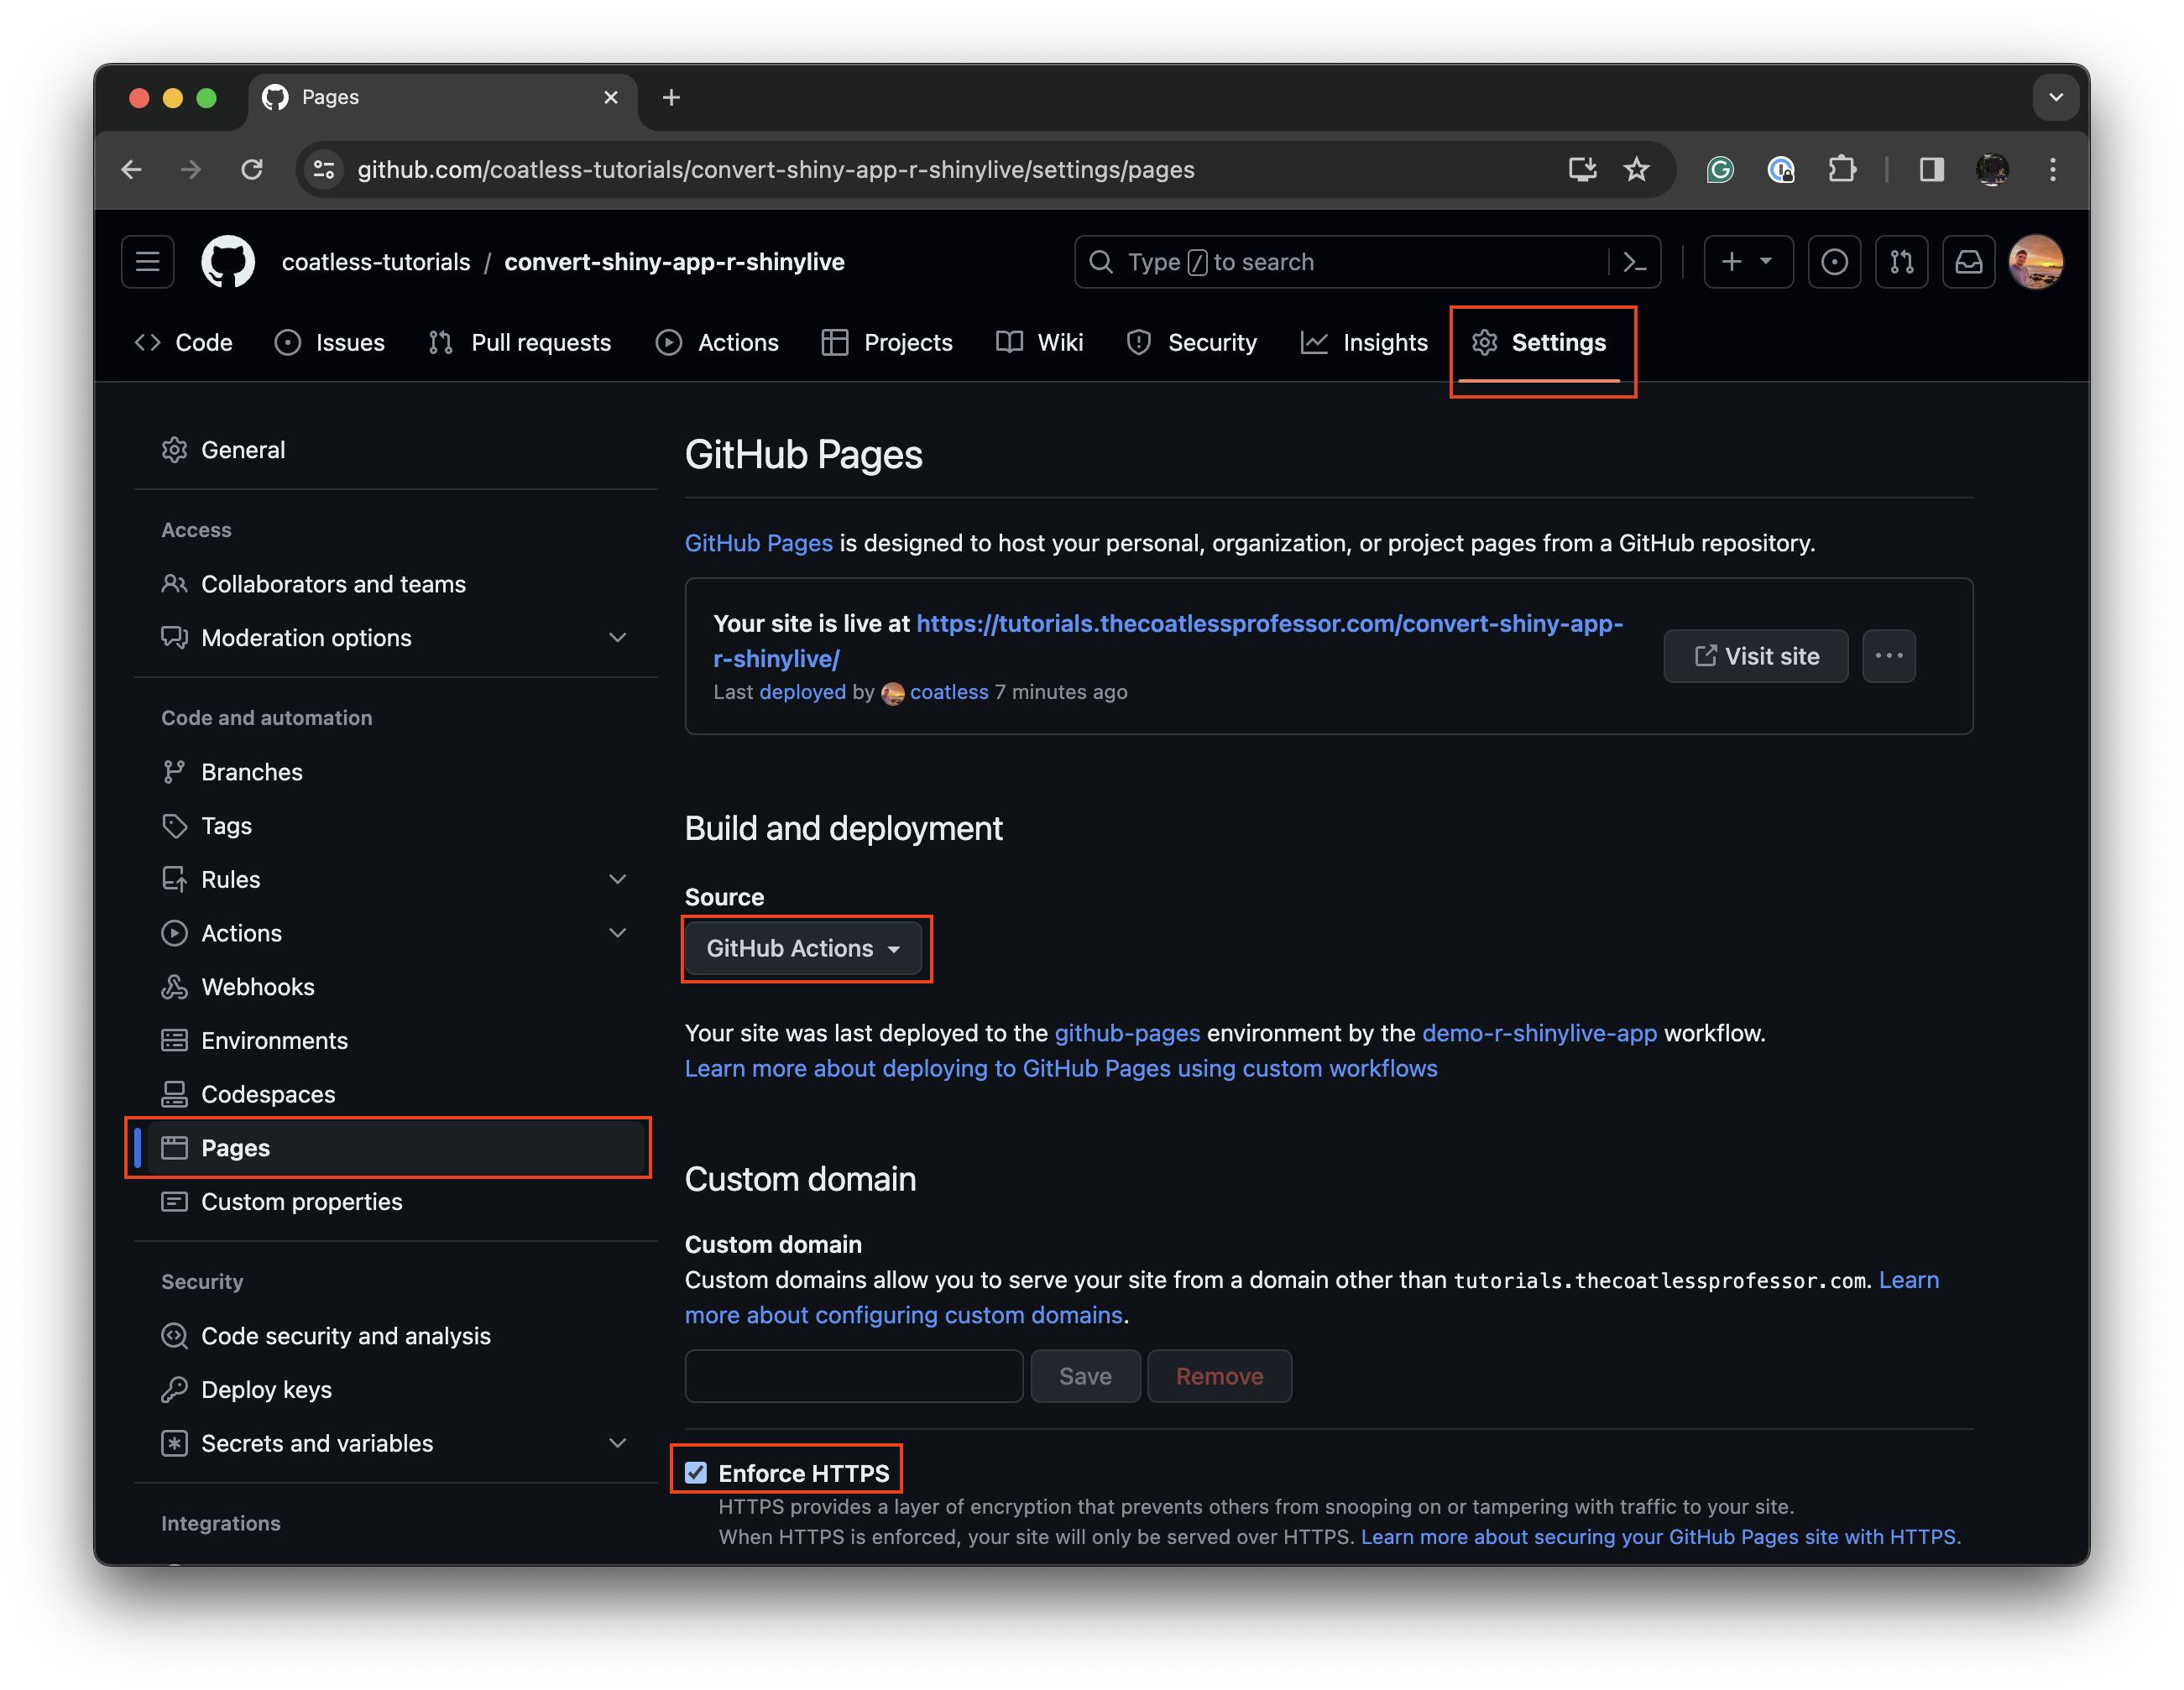Screen dimensions: 2184x1690
Task: Click the Visit site button
Action: (1755, 656)
